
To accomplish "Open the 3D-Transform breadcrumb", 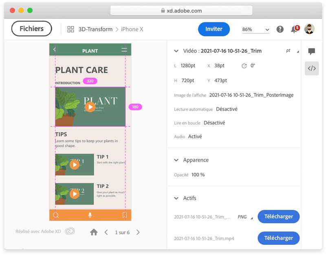I will [x=95, y=29].
